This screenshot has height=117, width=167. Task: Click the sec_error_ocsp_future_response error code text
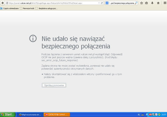(x=60, y=60)
